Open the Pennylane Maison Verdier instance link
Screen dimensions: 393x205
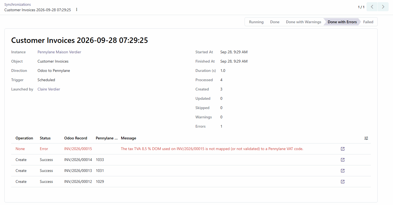[59, 52]
